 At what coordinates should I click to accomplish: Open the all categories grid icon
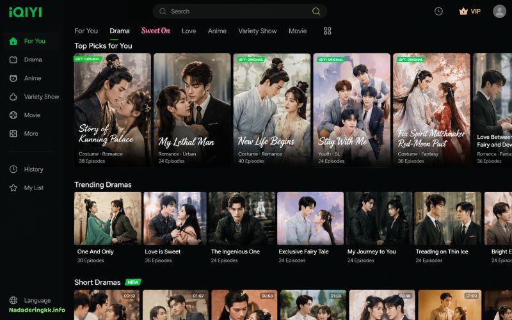click(327, 31)
